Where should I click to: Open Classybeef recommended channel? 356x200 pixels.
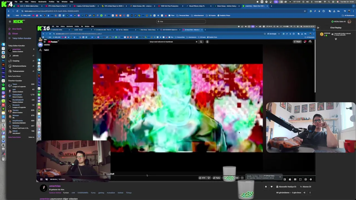[x=21, y=96]
